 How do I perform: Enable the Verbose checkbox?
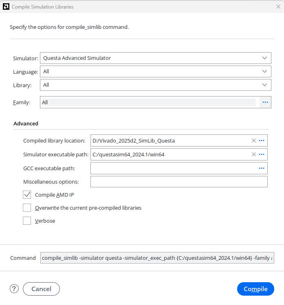[27, 221]
